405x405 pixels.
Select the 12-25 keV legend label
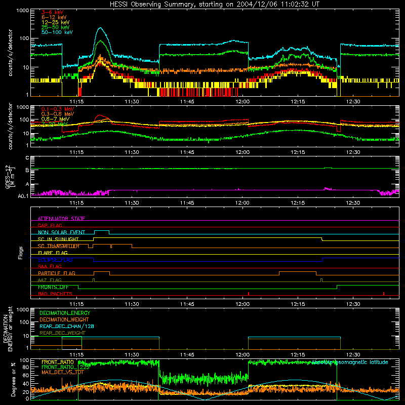point(56,22)
